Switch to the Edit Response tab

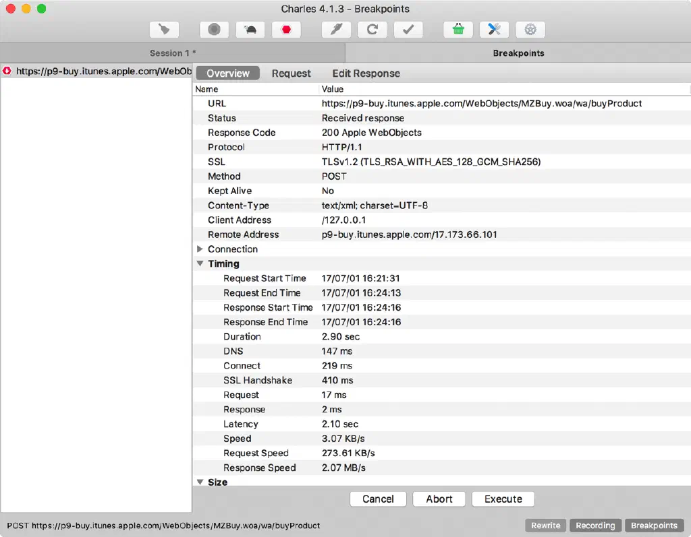[x=366, y=73]
